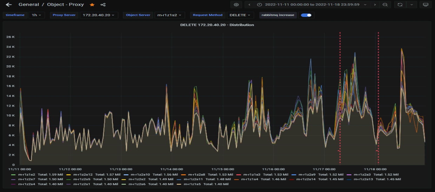Image resolution: width=435 pixels, height=192 pixels.
Task: Click the General breadcrumb link
Action: [29, 5]
